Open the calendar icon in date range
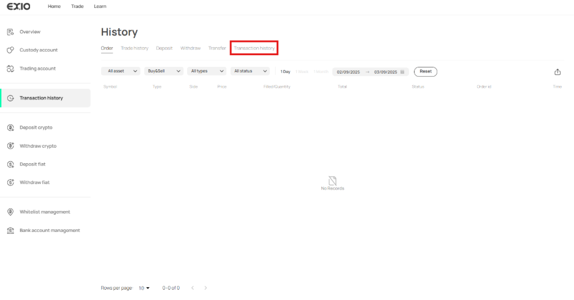Image resolution: width=574 pixels, height=300 pixels. 402,72
